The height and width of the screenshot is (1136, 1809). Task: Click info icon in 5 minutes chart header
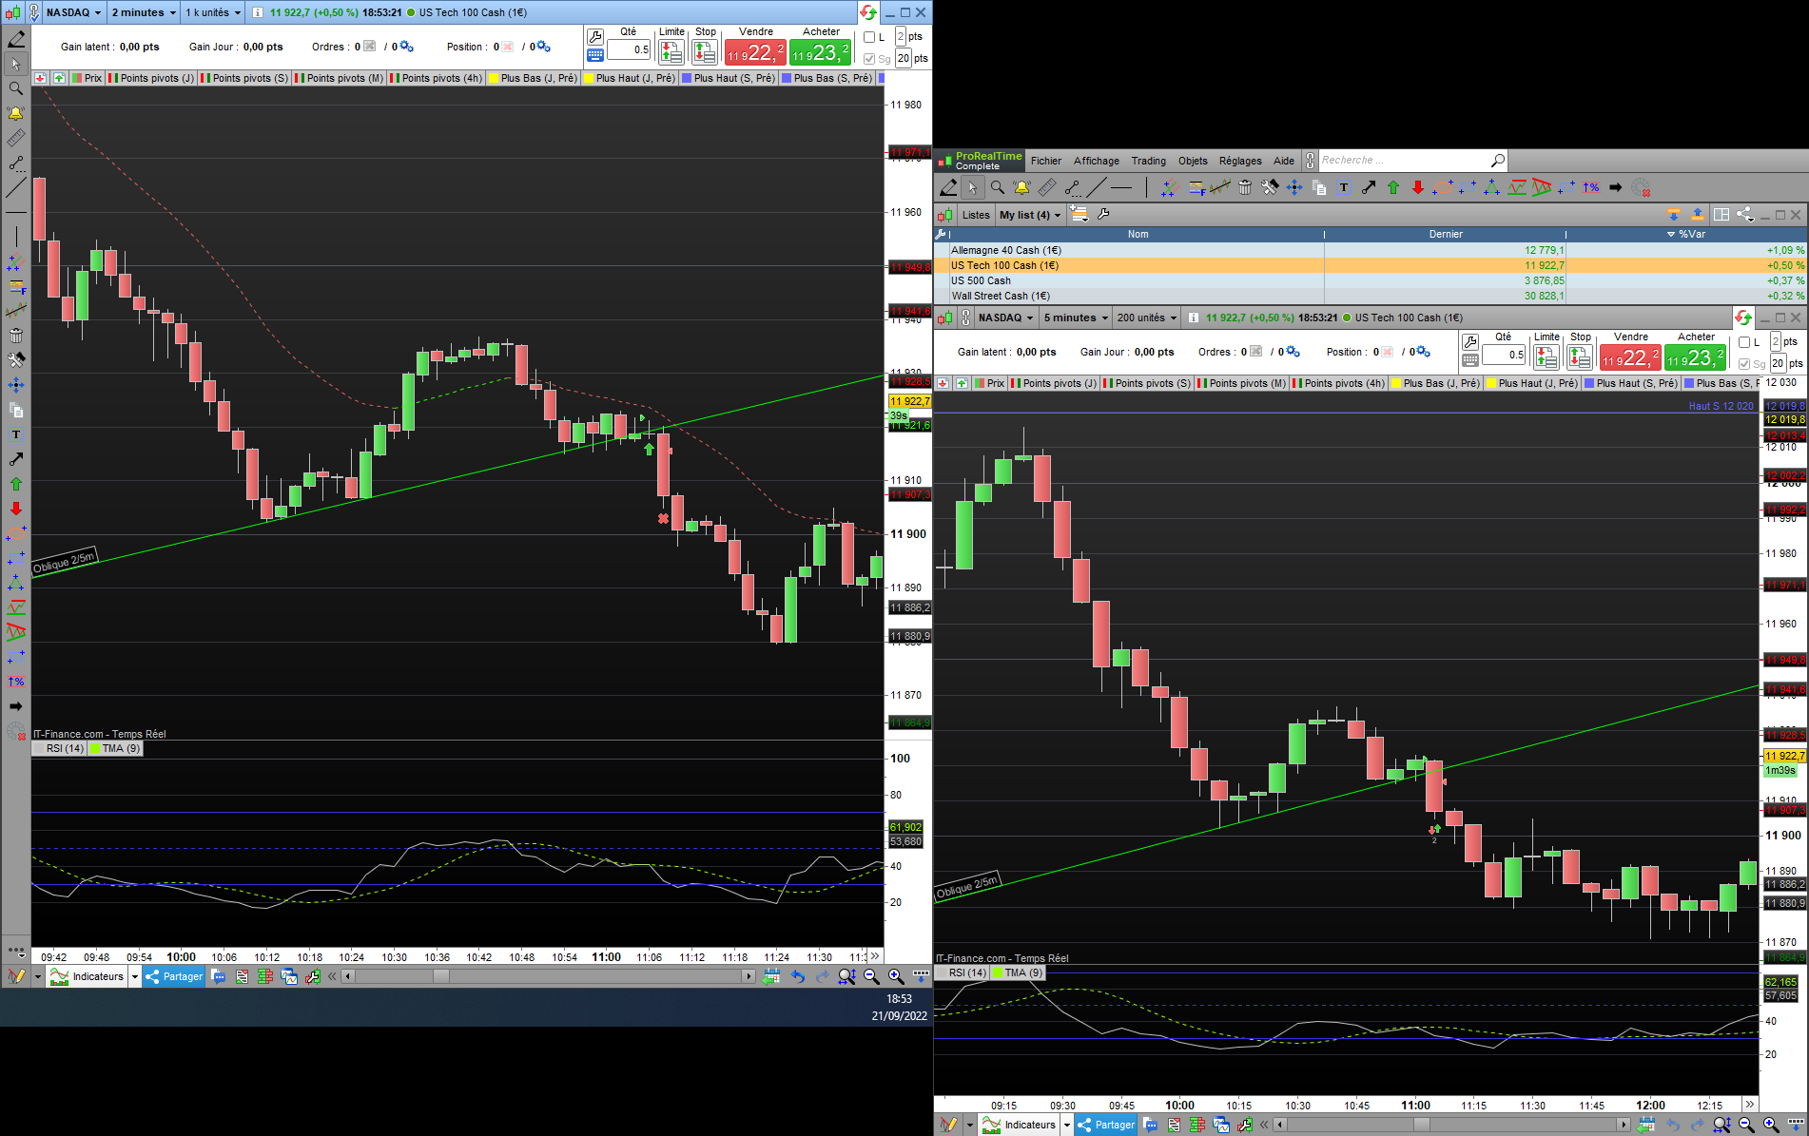(x=1193, y=318)
